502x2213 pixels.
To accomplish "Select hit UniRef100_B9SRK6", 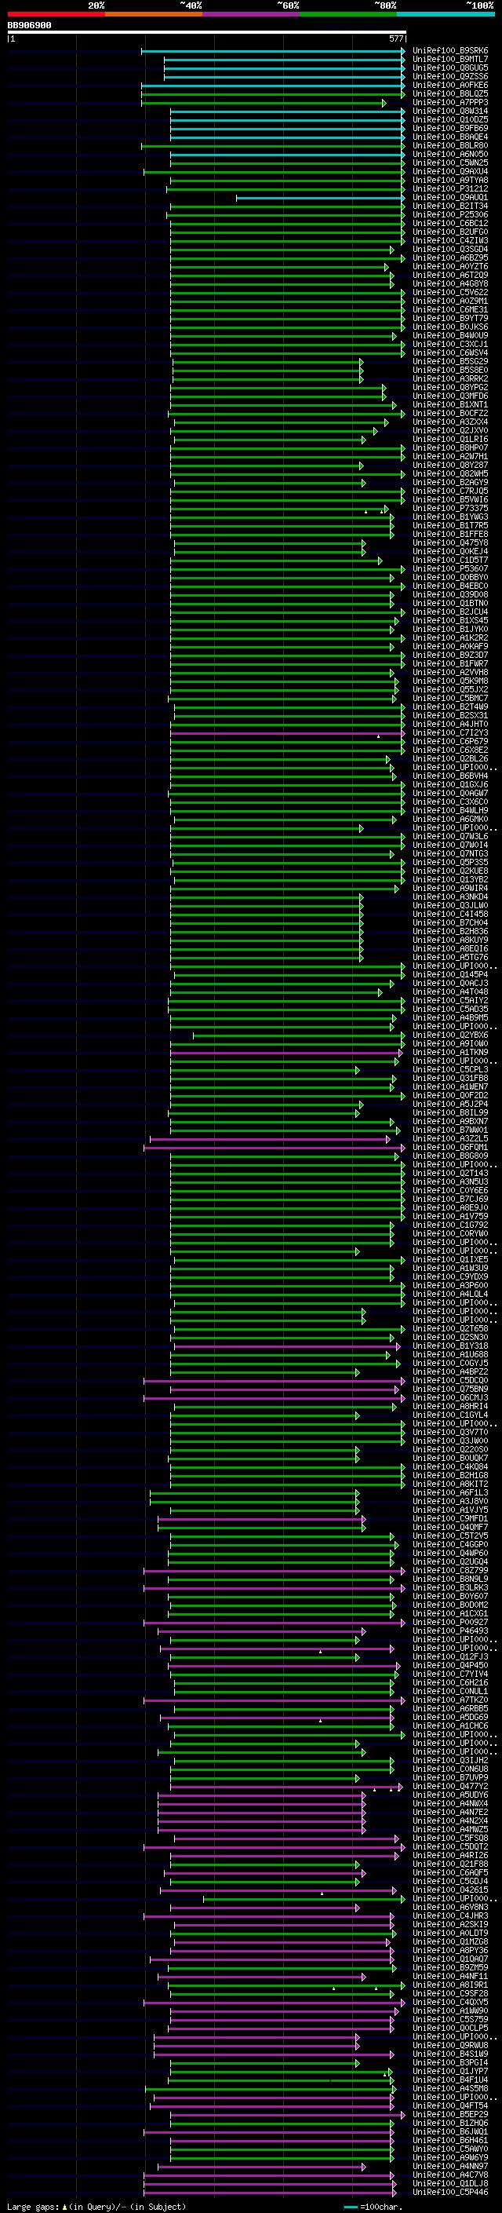I will point(449,51).
